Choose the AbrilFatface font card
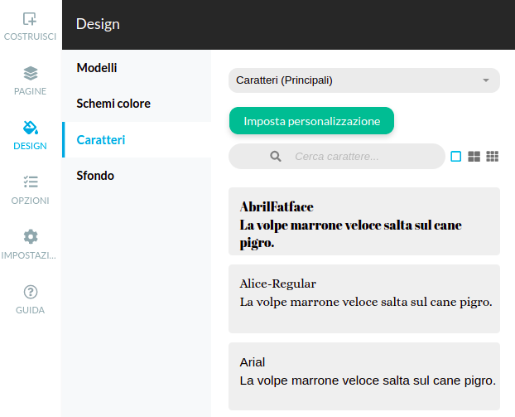Screen dimensions: 515x417 tap(363, 221)
